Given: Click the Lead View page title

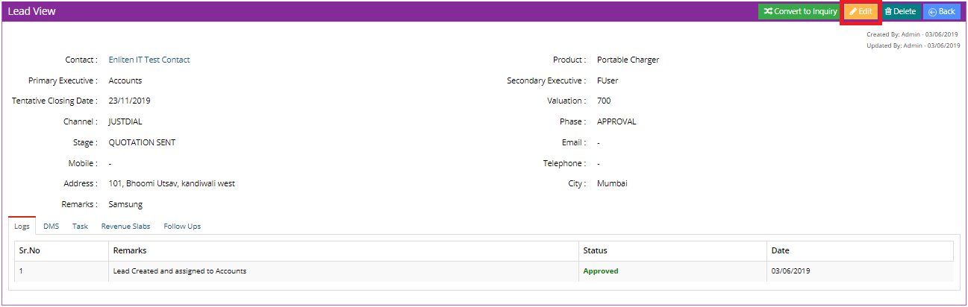Looking at the screenshot, I should pos(31,12).
